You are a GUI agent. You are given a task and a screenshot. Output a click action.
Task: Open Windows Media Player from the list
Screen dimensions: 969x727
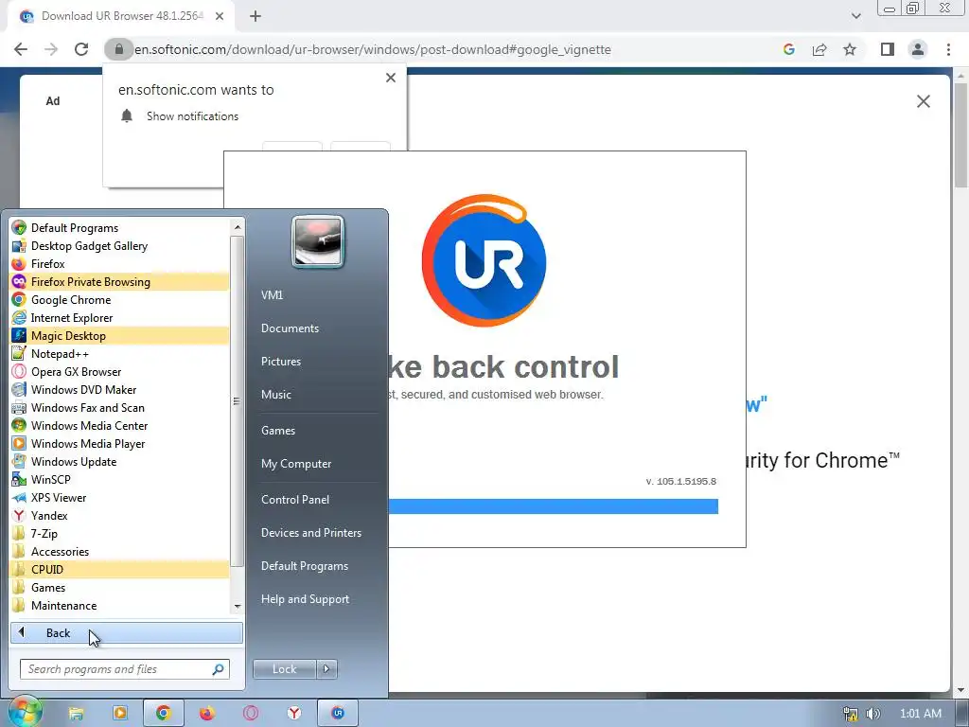[x=120, y=443]
